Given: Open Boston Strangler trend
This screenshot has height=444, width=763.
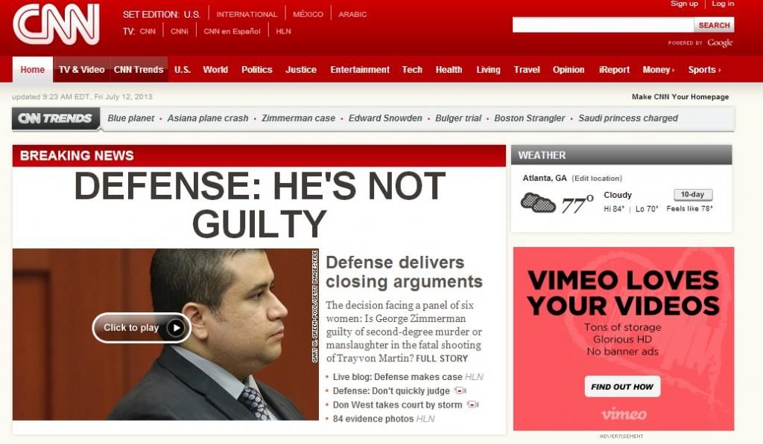Looking at the screenshot, I should pos(530,118).
